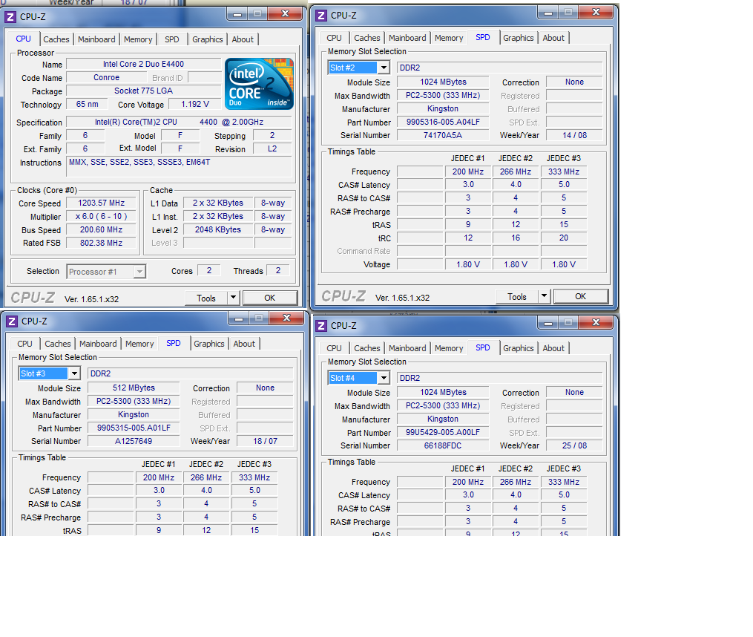Expand the Slot #4 memory slot dropdown
Screen dimensions: 753x637
click(x=384, y=378)
